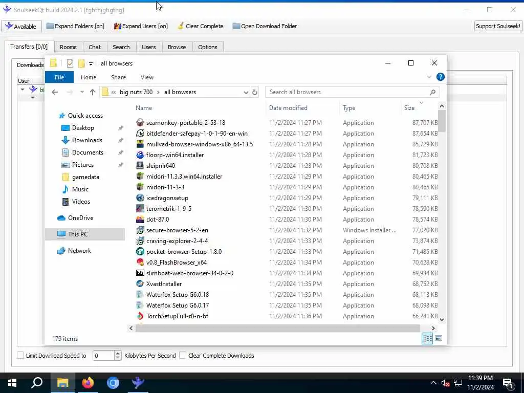Screen dimensions: 524x393
Task: Go up one folder level
Action: coord(93,92)
